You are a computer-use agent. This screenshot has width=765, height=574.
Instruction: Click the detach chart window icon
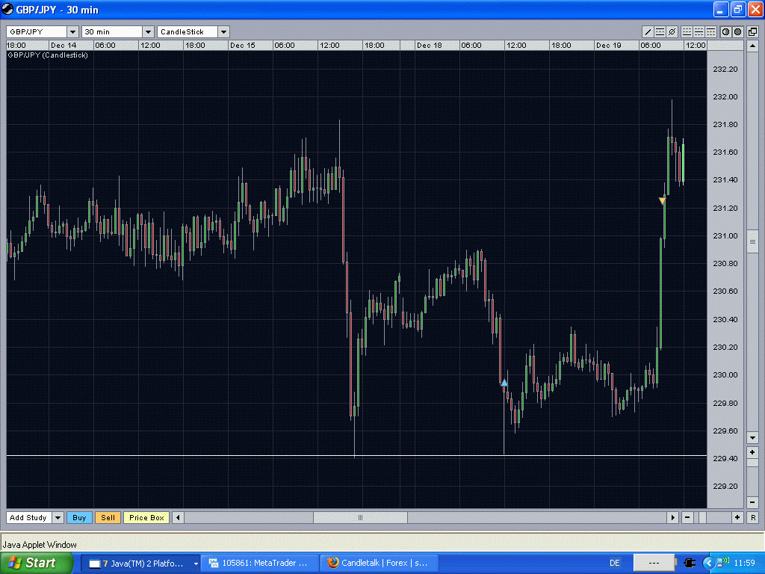[x=752, y=31]
